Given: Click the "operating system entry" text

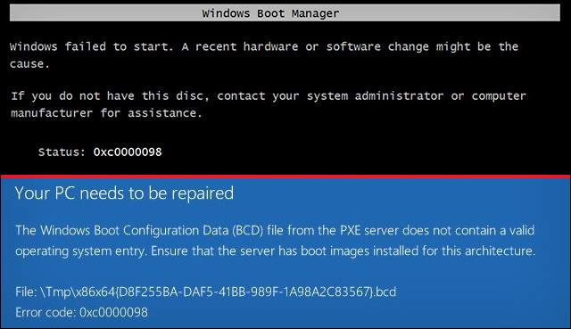Looking at the screenshot, I should pos(81,251).
